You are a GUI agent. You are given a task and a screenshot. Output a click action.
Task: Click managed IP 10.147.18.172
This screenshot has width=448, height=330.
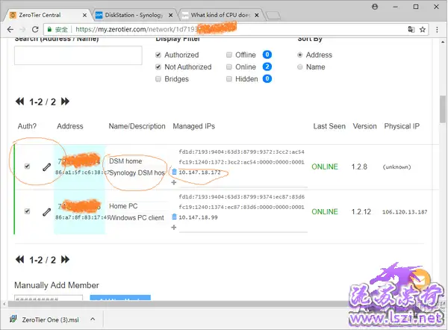coord(199,172)
